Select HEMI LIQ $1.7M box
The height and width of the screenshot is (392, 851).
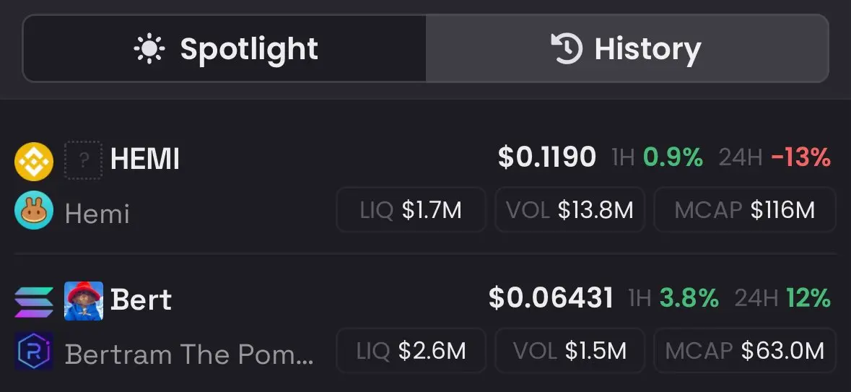[x=411, y=210]
